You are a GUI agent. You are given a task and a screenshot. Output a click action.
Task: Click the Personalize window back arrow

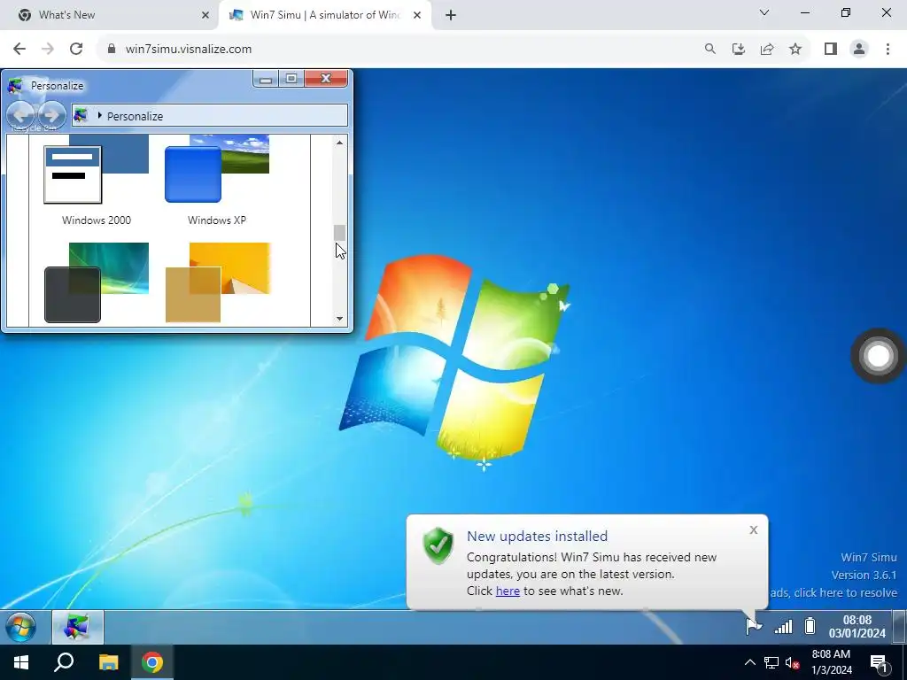point(20,114)
